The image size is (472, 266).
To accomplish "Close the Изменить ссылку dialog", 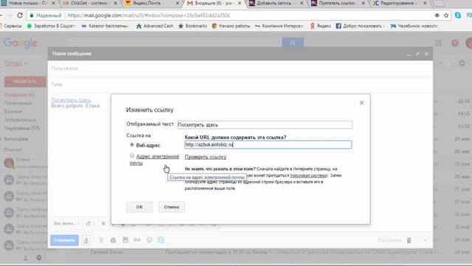I will click(x=361, y=103).
